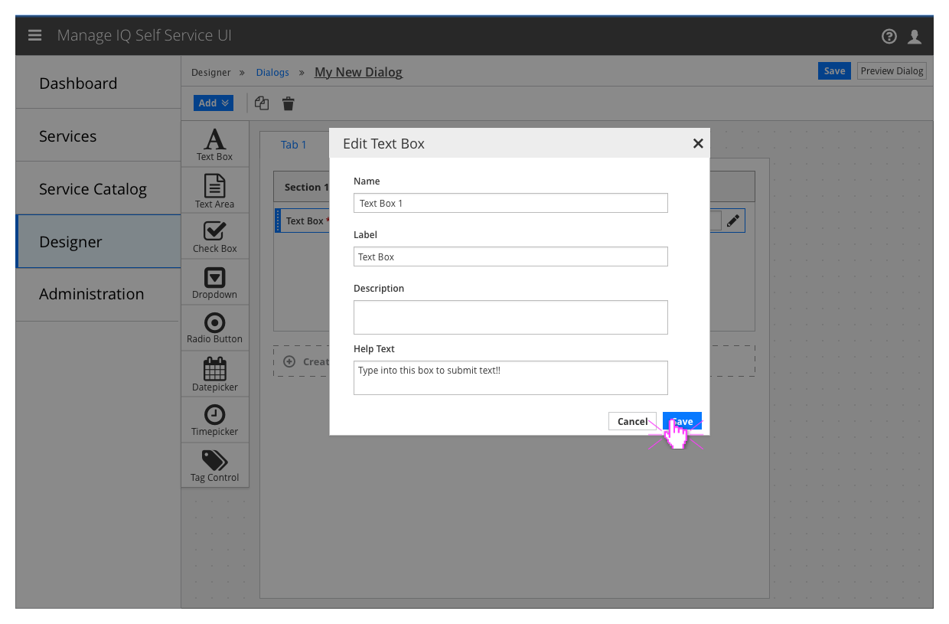The image size is (949, 624).
Task: Select the Text Box element tool
Action: point(214,143)
